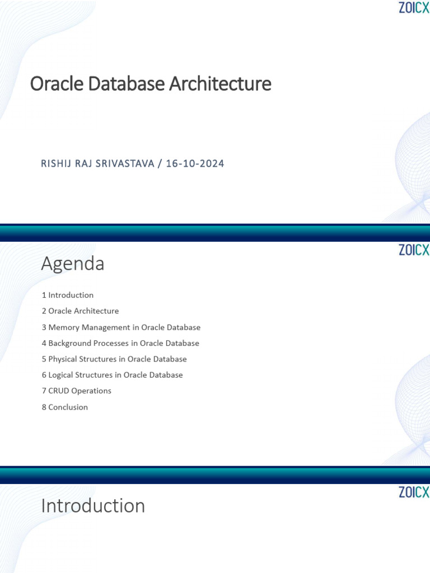Click the ZOICX logo on the Introduction slide
430x573 pixels.
(414, 492)
